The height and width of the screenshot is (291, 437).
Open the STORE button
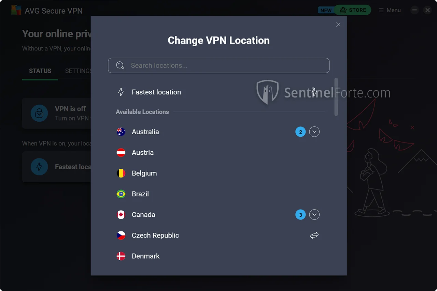point(353,10)
